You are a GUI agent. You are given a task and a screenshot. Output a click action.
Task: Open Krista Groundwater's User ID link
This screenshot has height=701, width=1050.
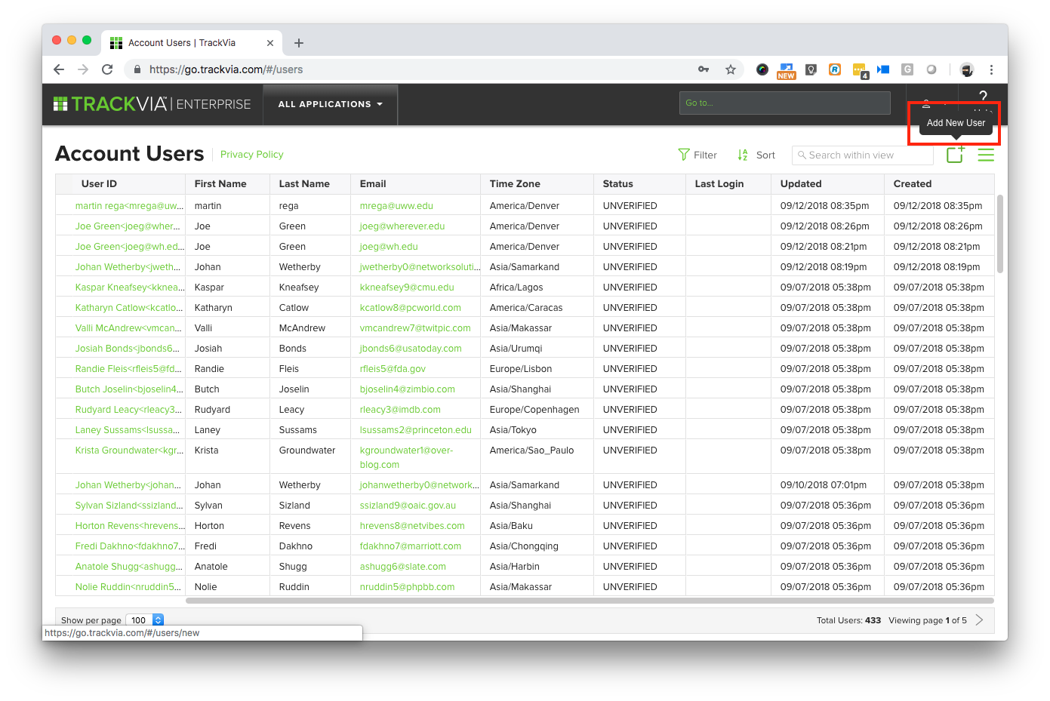click(x=129, y=450)
